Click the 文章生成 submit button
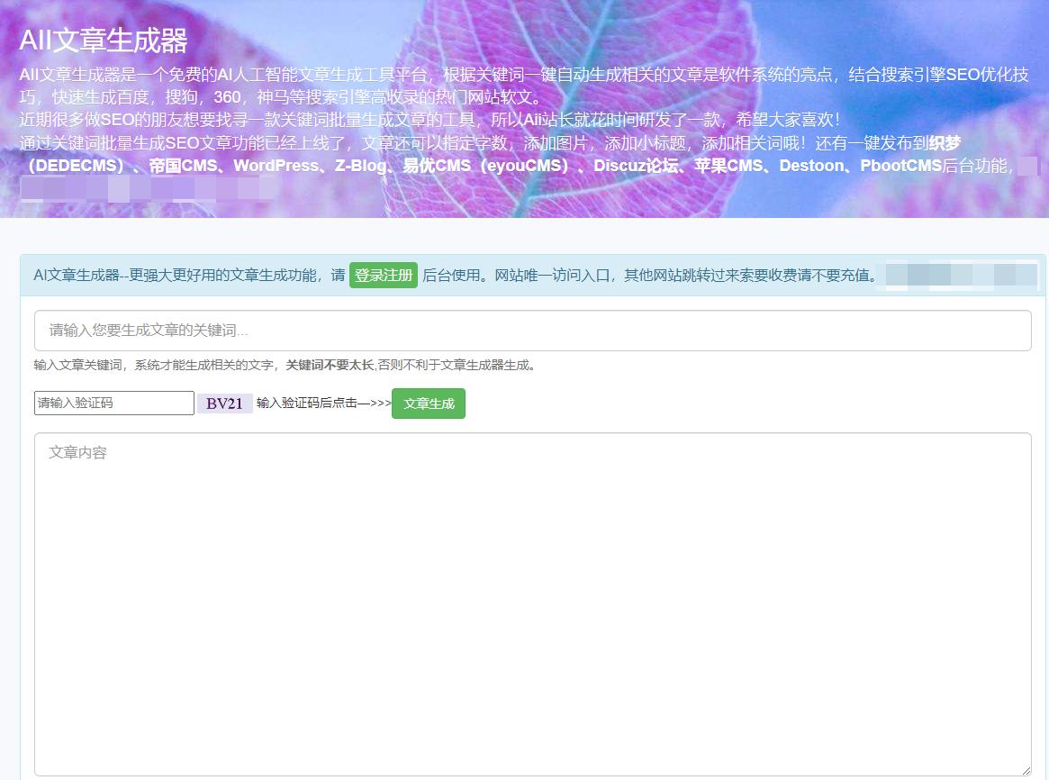The height and width of the screenshot is (780, 1049). coord(428,404)
